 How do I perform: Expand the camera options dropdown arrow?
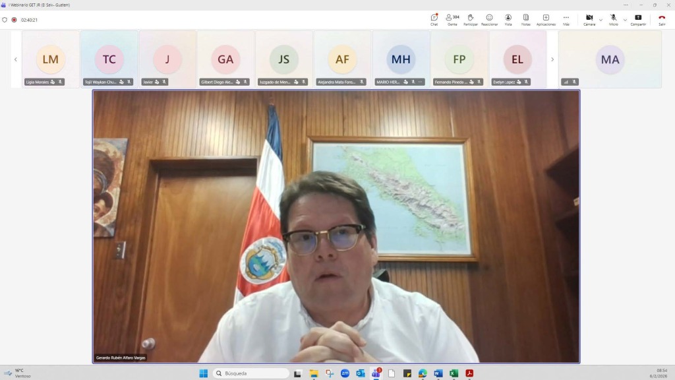(x=601, y=20)
